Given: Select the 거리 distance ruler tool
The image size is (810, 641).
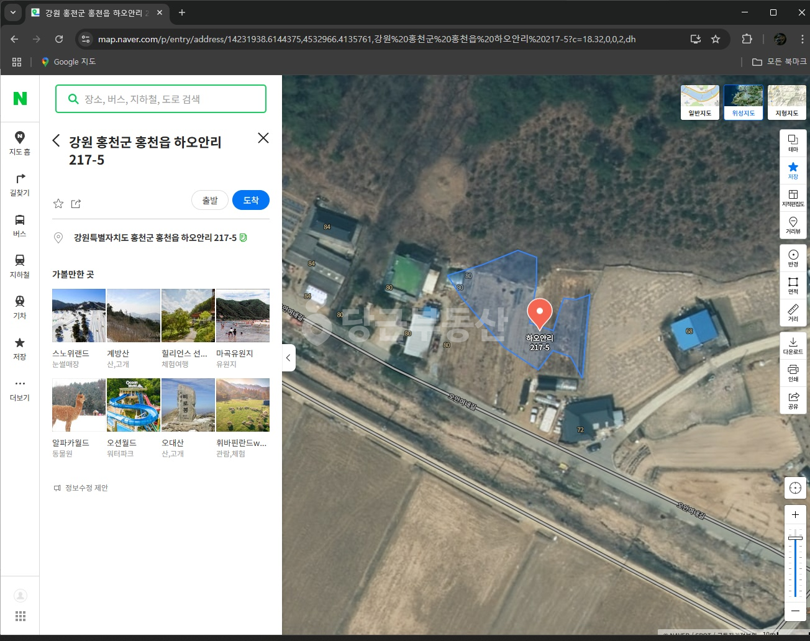Looking at the screenshot, I should click(x=793, y=313).
